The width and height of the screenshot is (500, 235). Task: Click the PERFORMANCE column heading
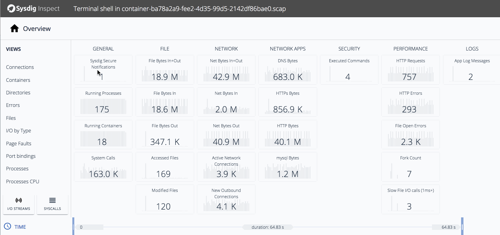click(x=411, y=49)
